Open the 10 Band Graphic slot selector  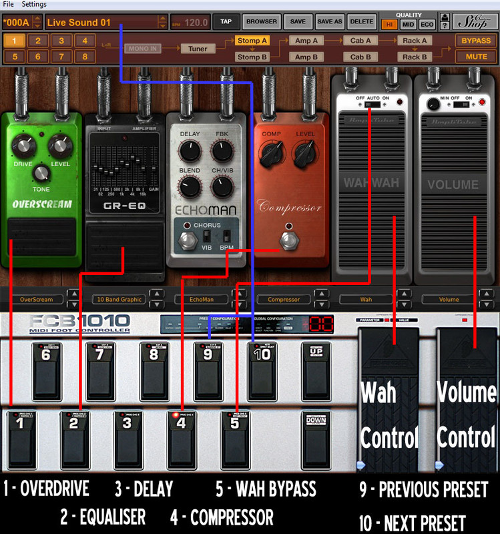click(x=119, y=299)
